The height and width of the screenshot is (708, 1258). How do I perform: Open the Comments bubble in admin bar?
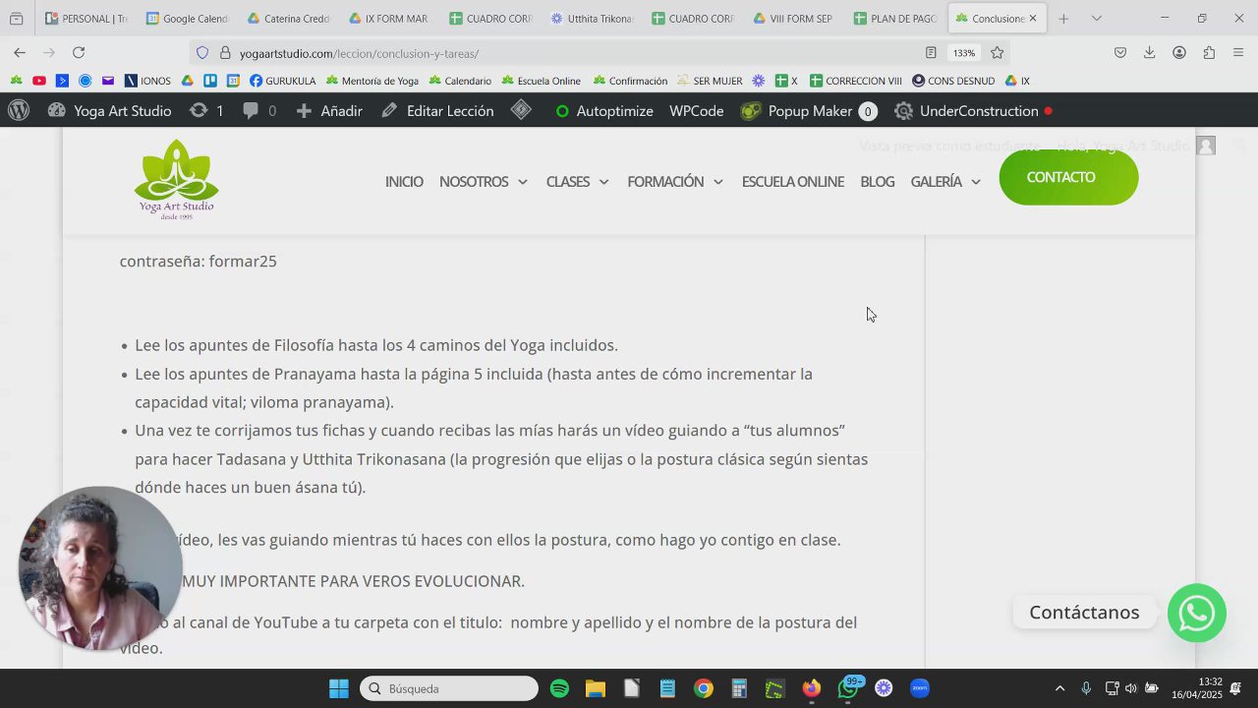coord(259,111)
